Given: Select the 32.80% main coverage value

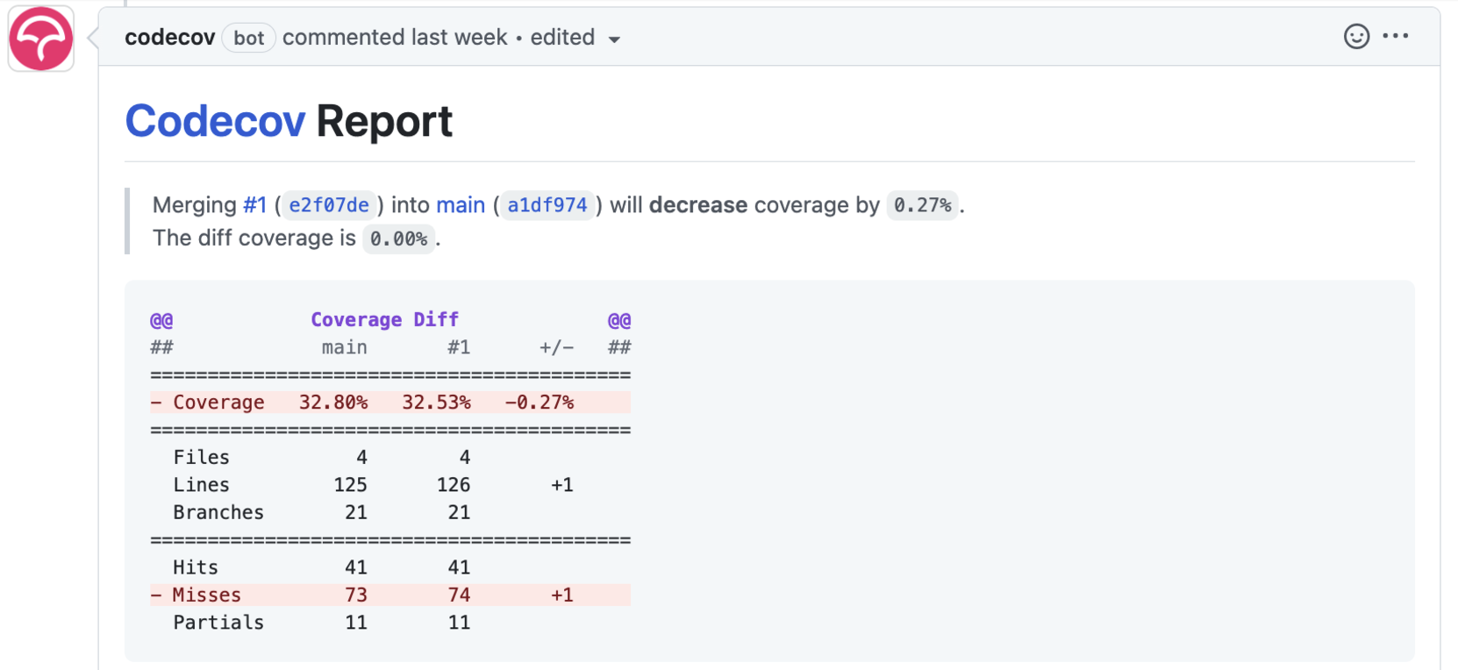Looking at the screenshot, I should point(333,403).
